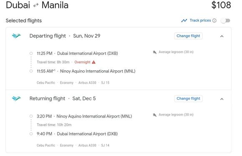The width and height of the screenshot is (242, 156).
Task: Change the departing flight on Nov 29
Action: coord(188,36)
